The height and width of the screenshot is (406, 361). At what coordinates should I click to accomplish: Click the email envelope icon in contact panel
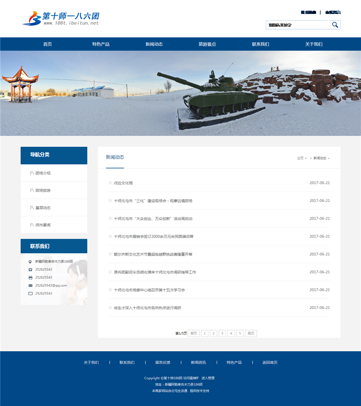coord(30,285)
